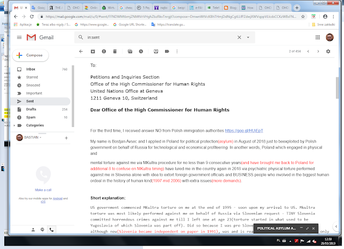Open the goo.gl/HUEpT link in email
344x249 pixels.
point(244,131)
